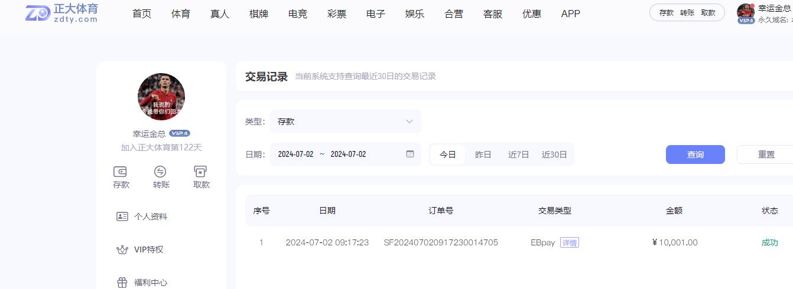
Task: Click the 正大体育 logo
Action: tap(61, 13)
